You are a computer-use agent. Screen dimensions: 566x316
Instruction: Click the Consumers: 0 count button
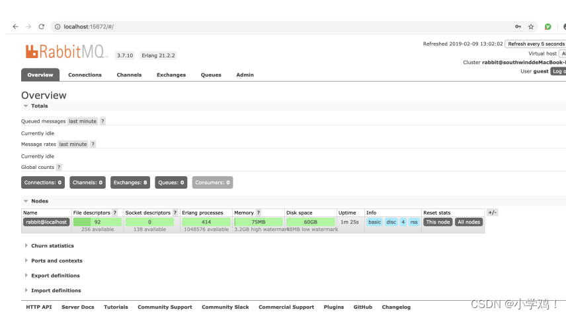[x=212, y=182]
